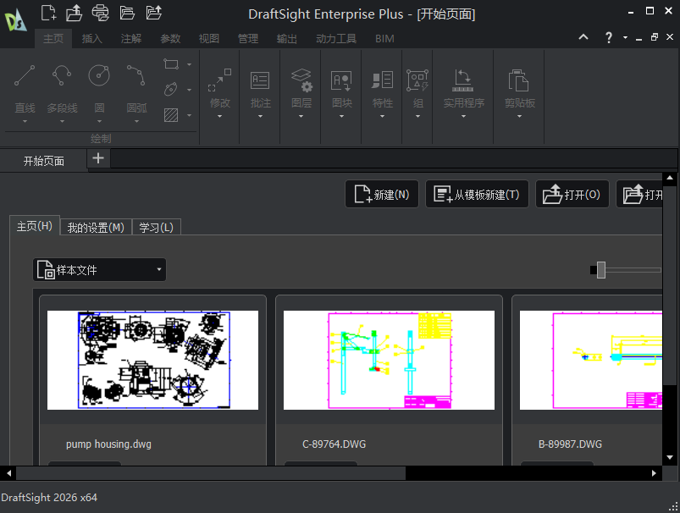Click the New document icon in quick access toolbar
This screenshot has height=513, width=680.
(48, 13)
